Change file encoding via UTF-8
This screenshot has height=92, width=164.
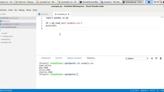pyautogui.click(x=152, y=90)
